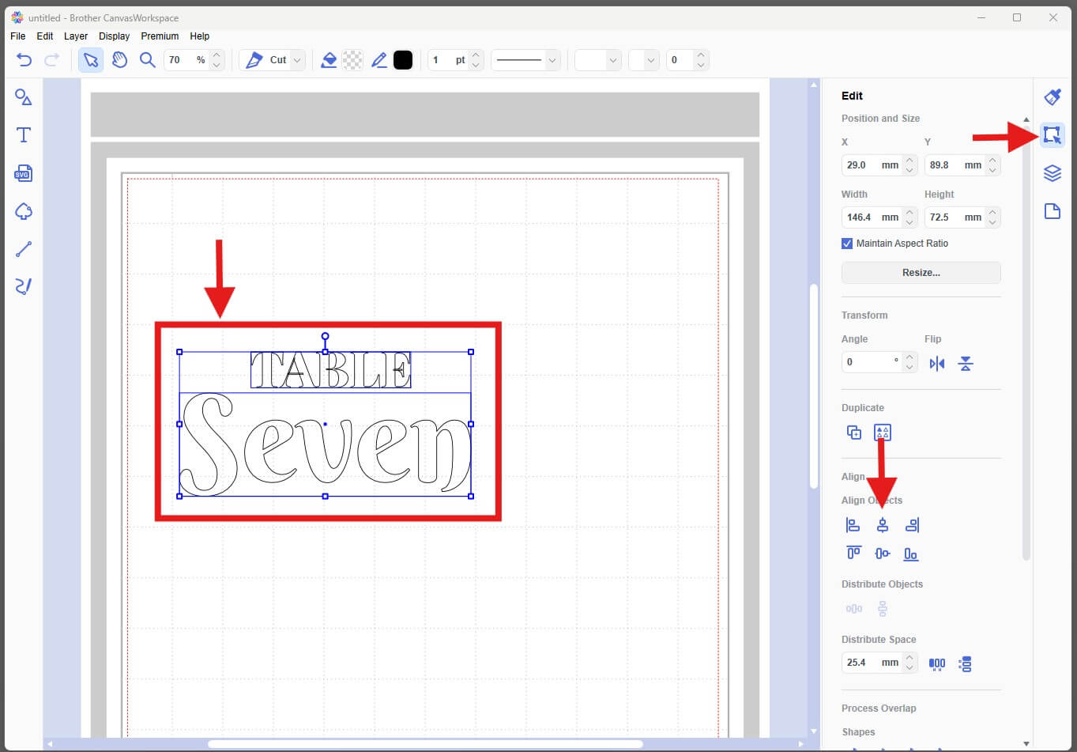
Task: Align objects to the bottom edge
Action: coord(911,554)
